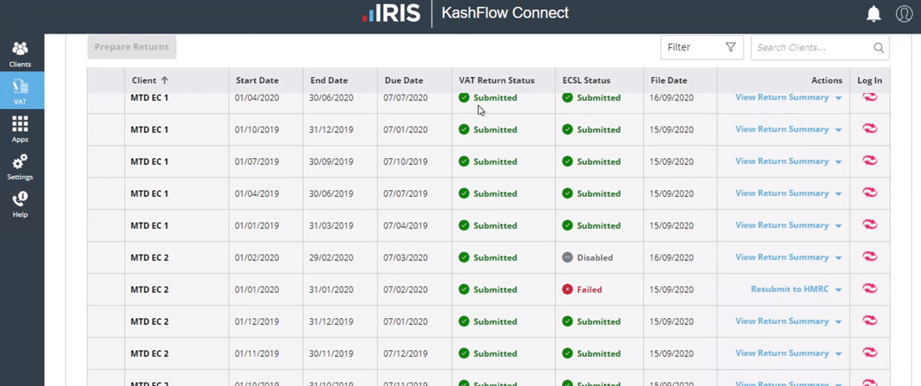
Task: Expand actions arrow for 01/10/2019 MTD EC 1 row
Action: tap(838, 130)
